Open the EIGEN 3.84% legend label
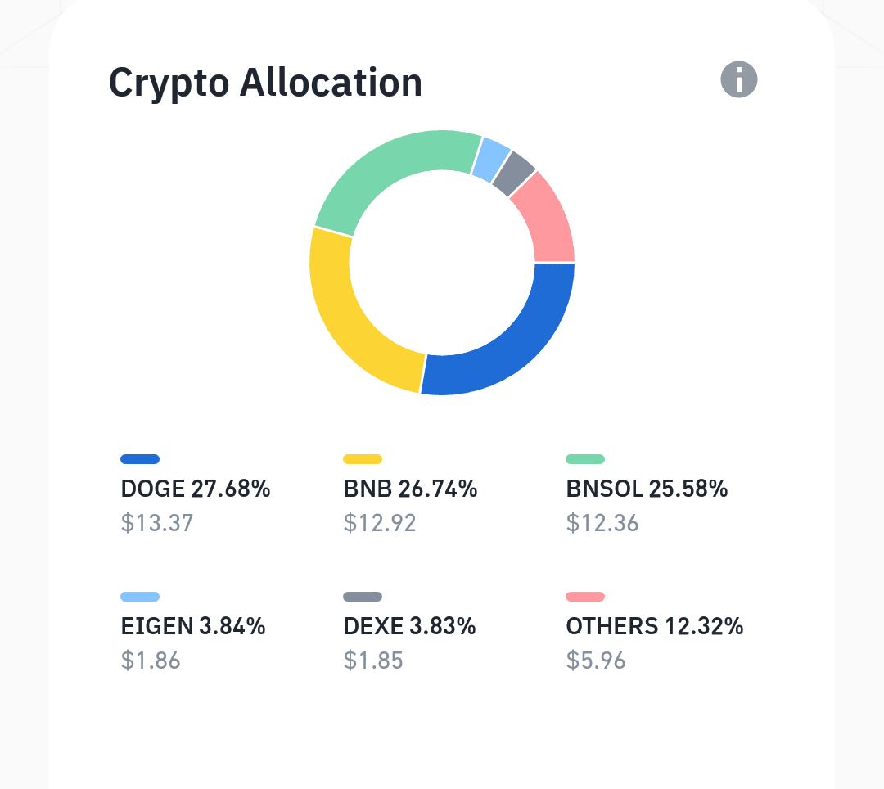 click(x=192, y=627)
